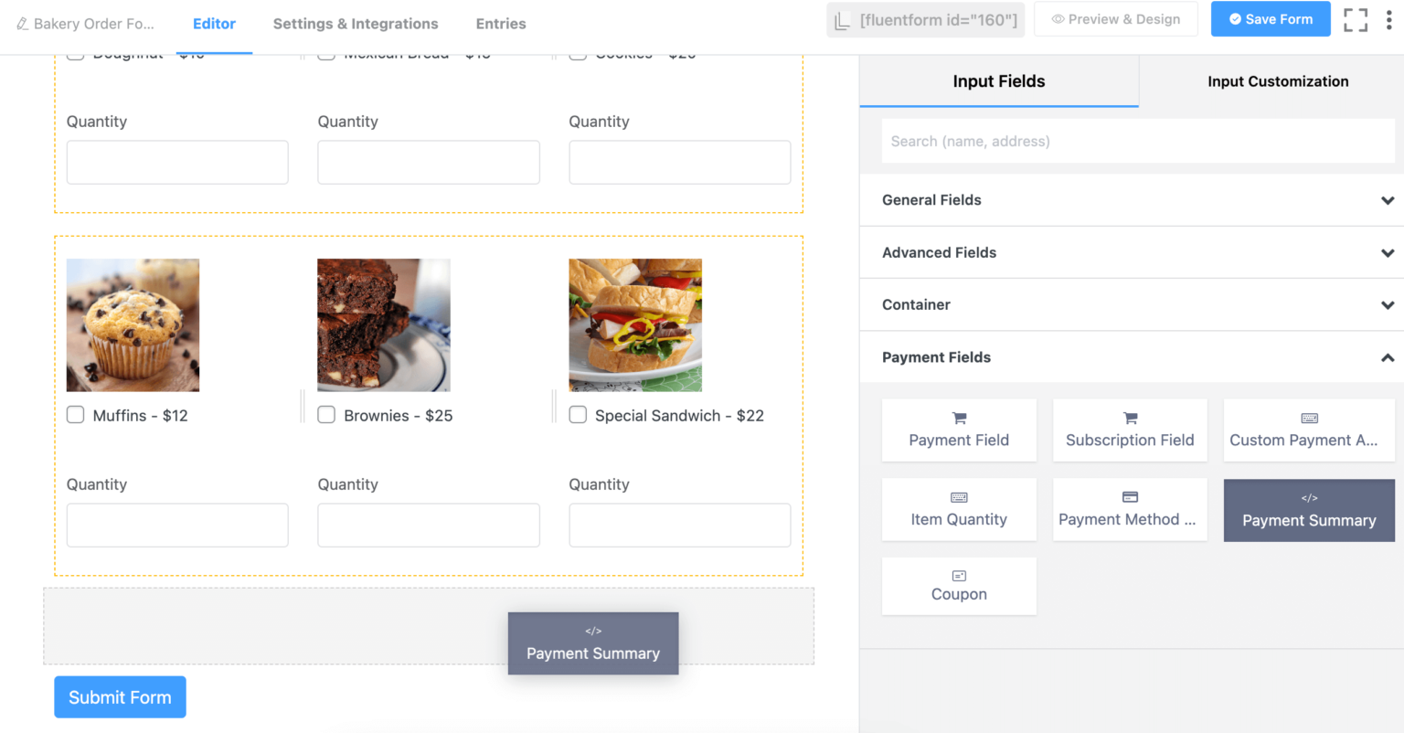Switch to the Input Customization tab
The width and height of the screenshot is (1404, 733).
pos(1278,80)
